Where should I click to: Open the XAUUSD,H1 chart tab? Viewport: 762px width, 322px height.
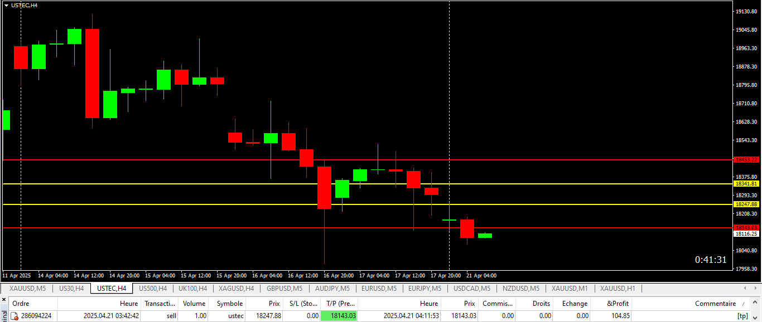[618, 289]
